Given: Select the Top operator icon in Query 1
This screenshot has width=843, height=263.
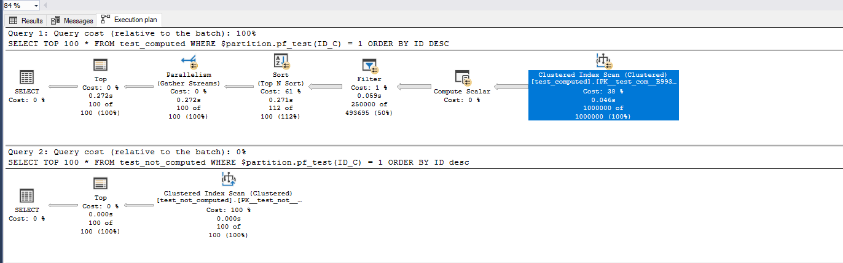Looking at the screenshot, I should (100, 65).
